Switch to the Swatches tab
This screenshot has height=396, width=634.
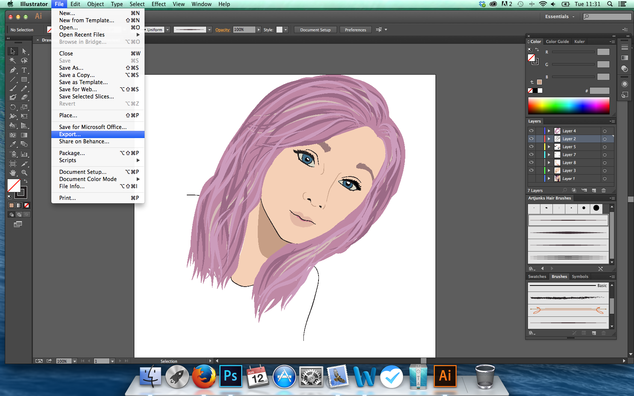click(537, 276)
